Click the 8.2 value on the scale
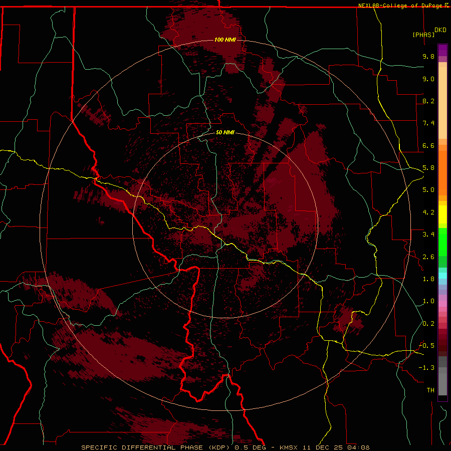 (x=428, y=101)
